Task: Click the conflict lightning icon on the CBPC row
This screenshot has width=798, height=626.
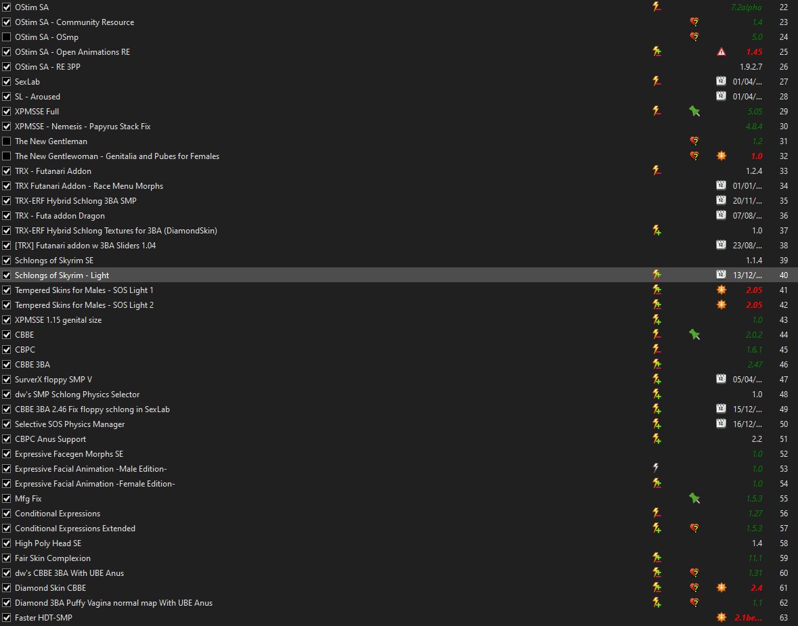Action: pyautogui.click(x=657, y=349)
